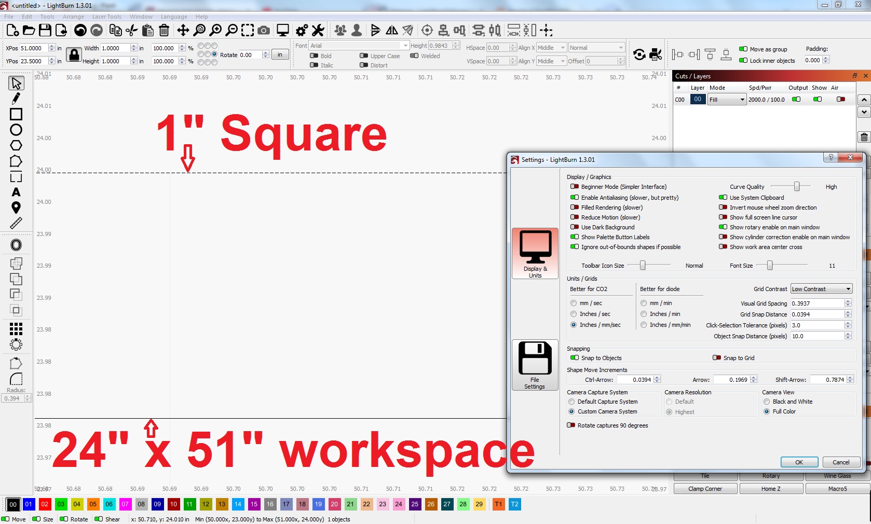Increase Width value stepper
The height and width of the screenshot is (524, 871).
pyautogui.click(x=134, y=46)
